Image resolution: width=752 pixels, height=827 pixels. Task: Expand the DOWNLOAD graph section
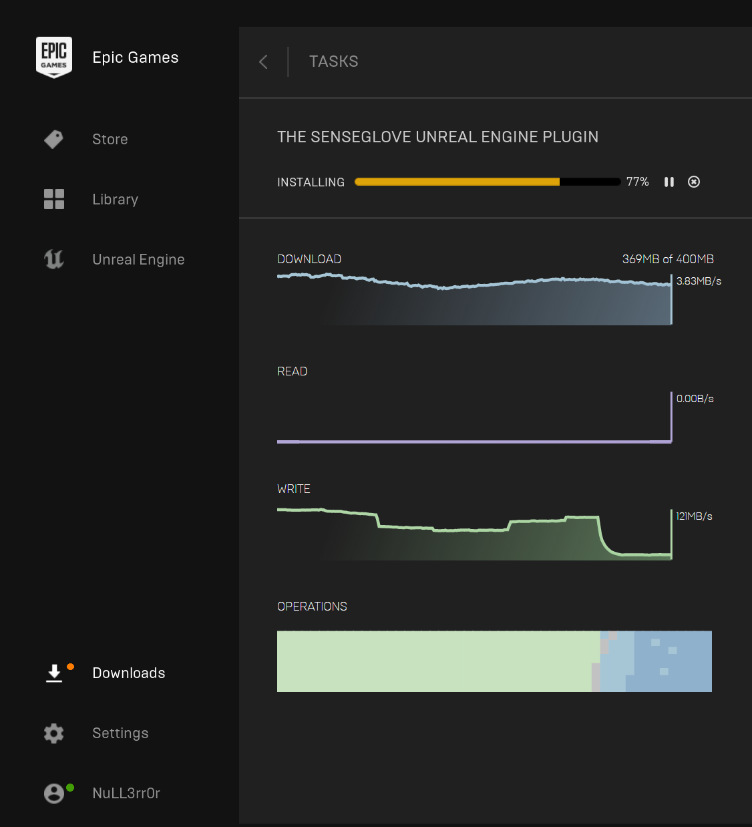pos(309,259)
